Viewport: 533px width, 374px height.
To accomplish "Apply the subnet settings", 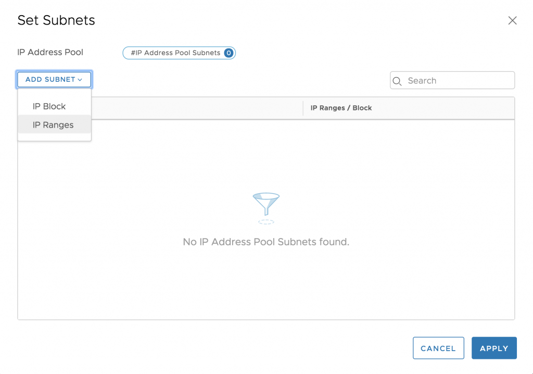I will [494, 348].
